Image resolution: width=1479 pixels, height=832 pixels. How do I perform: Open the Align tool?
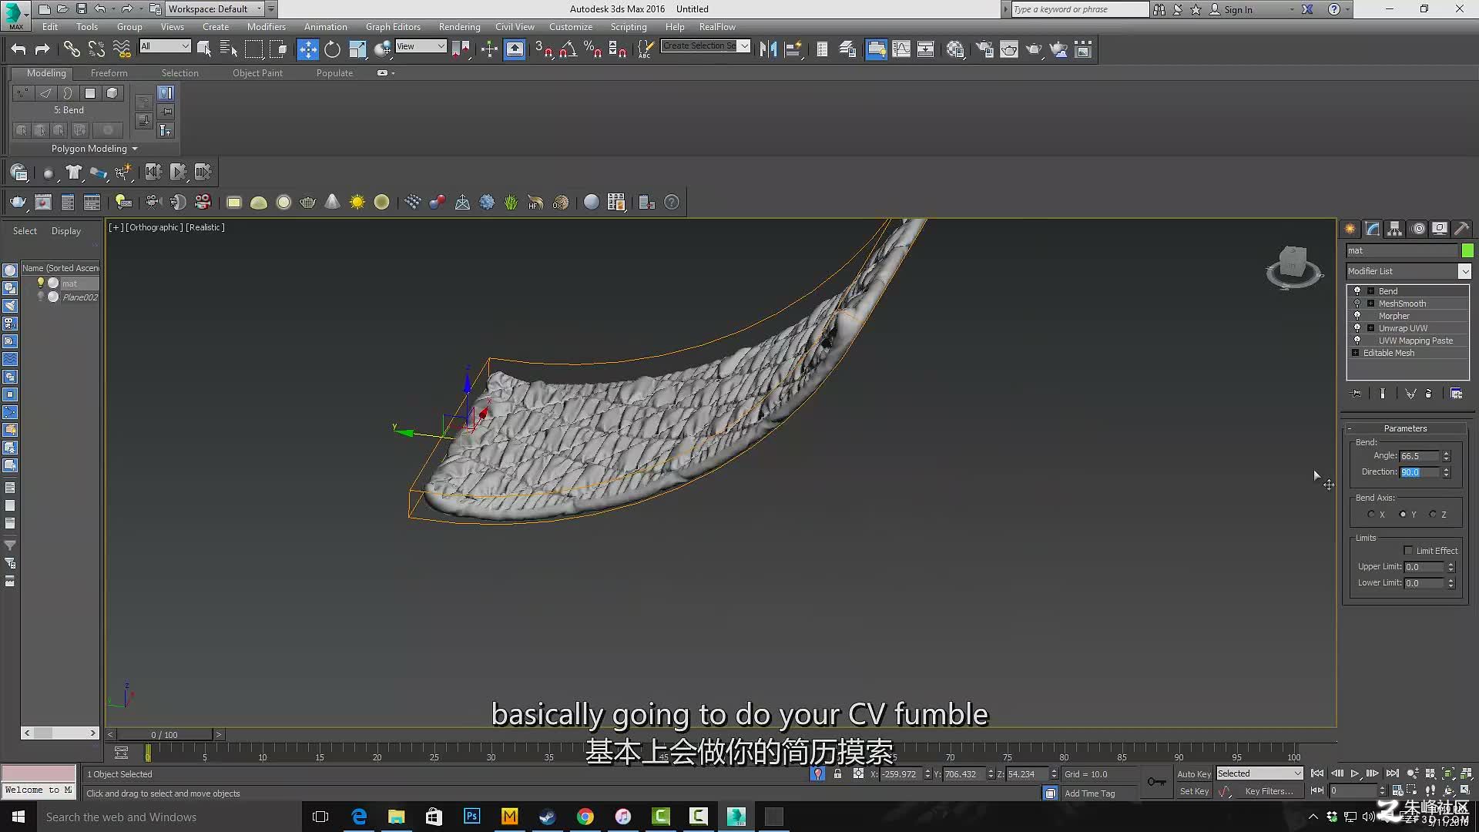pyautogui.click(x=793, y=49)
